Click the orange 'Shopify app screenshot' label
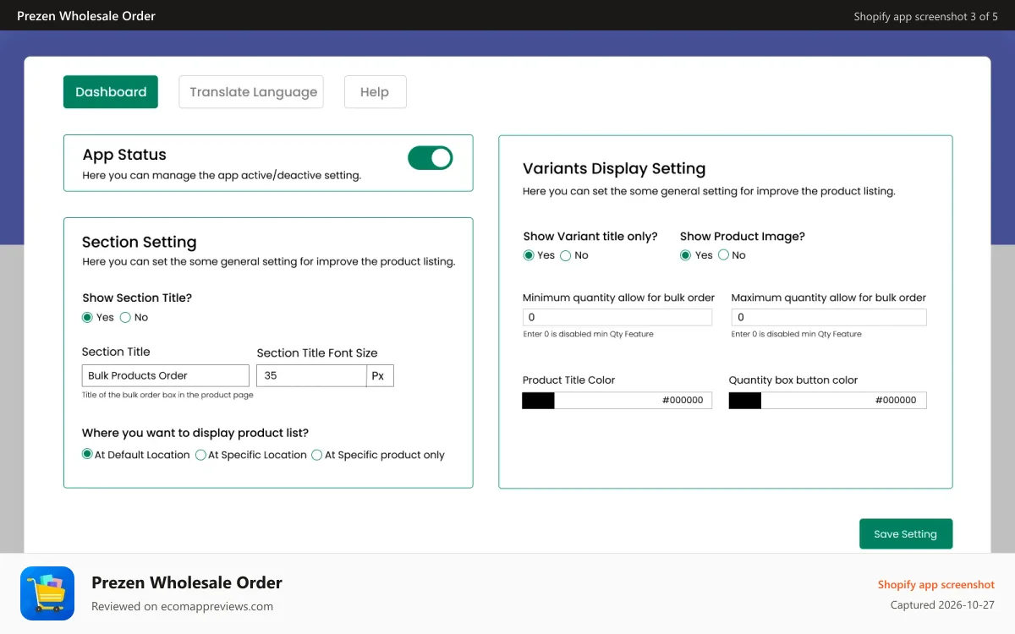This screenshot has width=1015, height=634. tap(936, 584)
